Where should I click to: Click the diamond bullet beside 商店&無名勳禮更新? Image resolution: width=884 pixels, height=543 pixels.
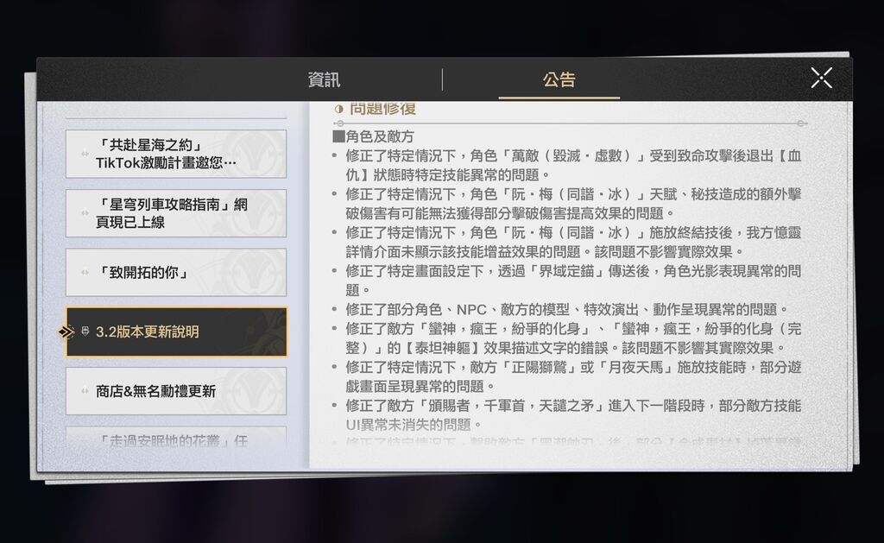[x=85, y=391]
